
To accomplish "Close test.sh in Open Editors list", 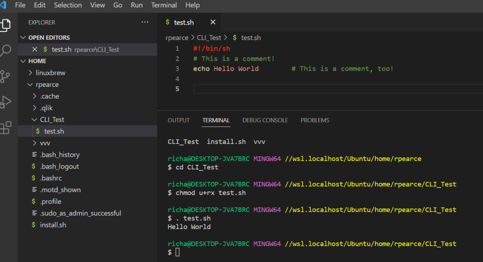I will (34, 49).
